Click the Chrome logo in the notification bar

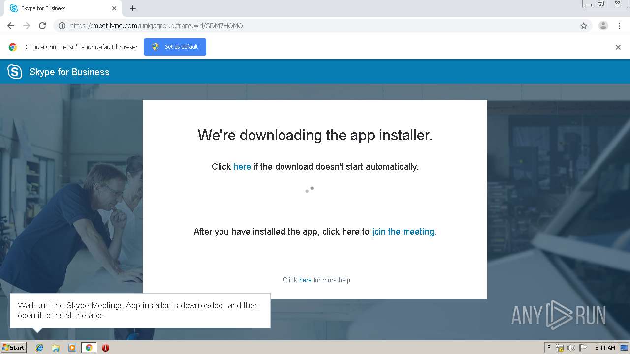pos(13,47)
